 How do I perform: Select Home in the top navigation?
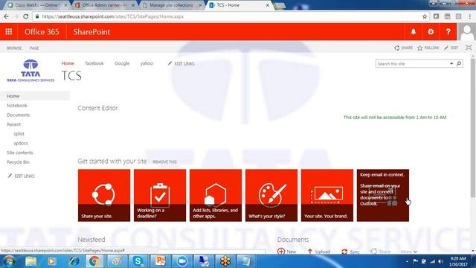click(x=68, y=63)
